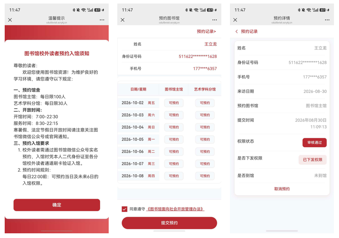Open more options on 预约图书馆 screen
Image resolution: width=339 pixels, height=238 pixels.
215,20
